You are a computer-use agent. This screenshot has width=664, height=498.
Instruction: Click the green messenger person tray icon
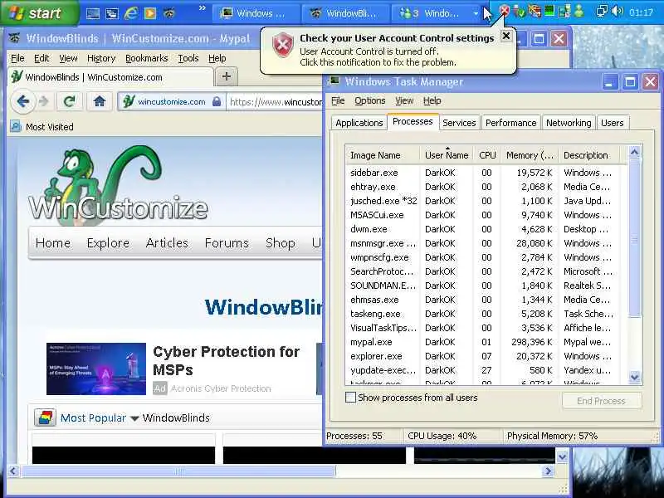click(x=579, y=11)
